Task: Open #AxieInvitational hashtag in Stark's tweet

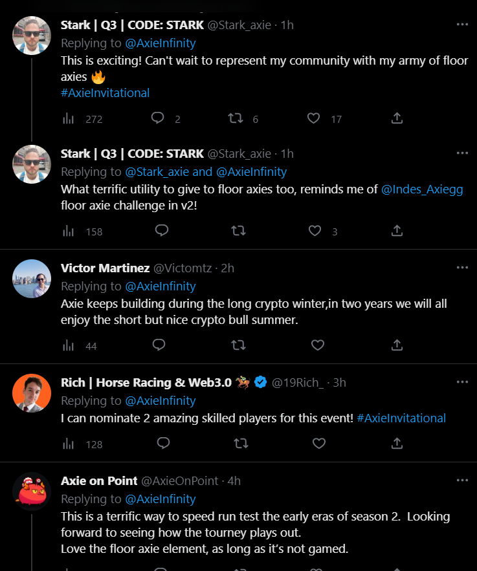Action: point(105,93)
